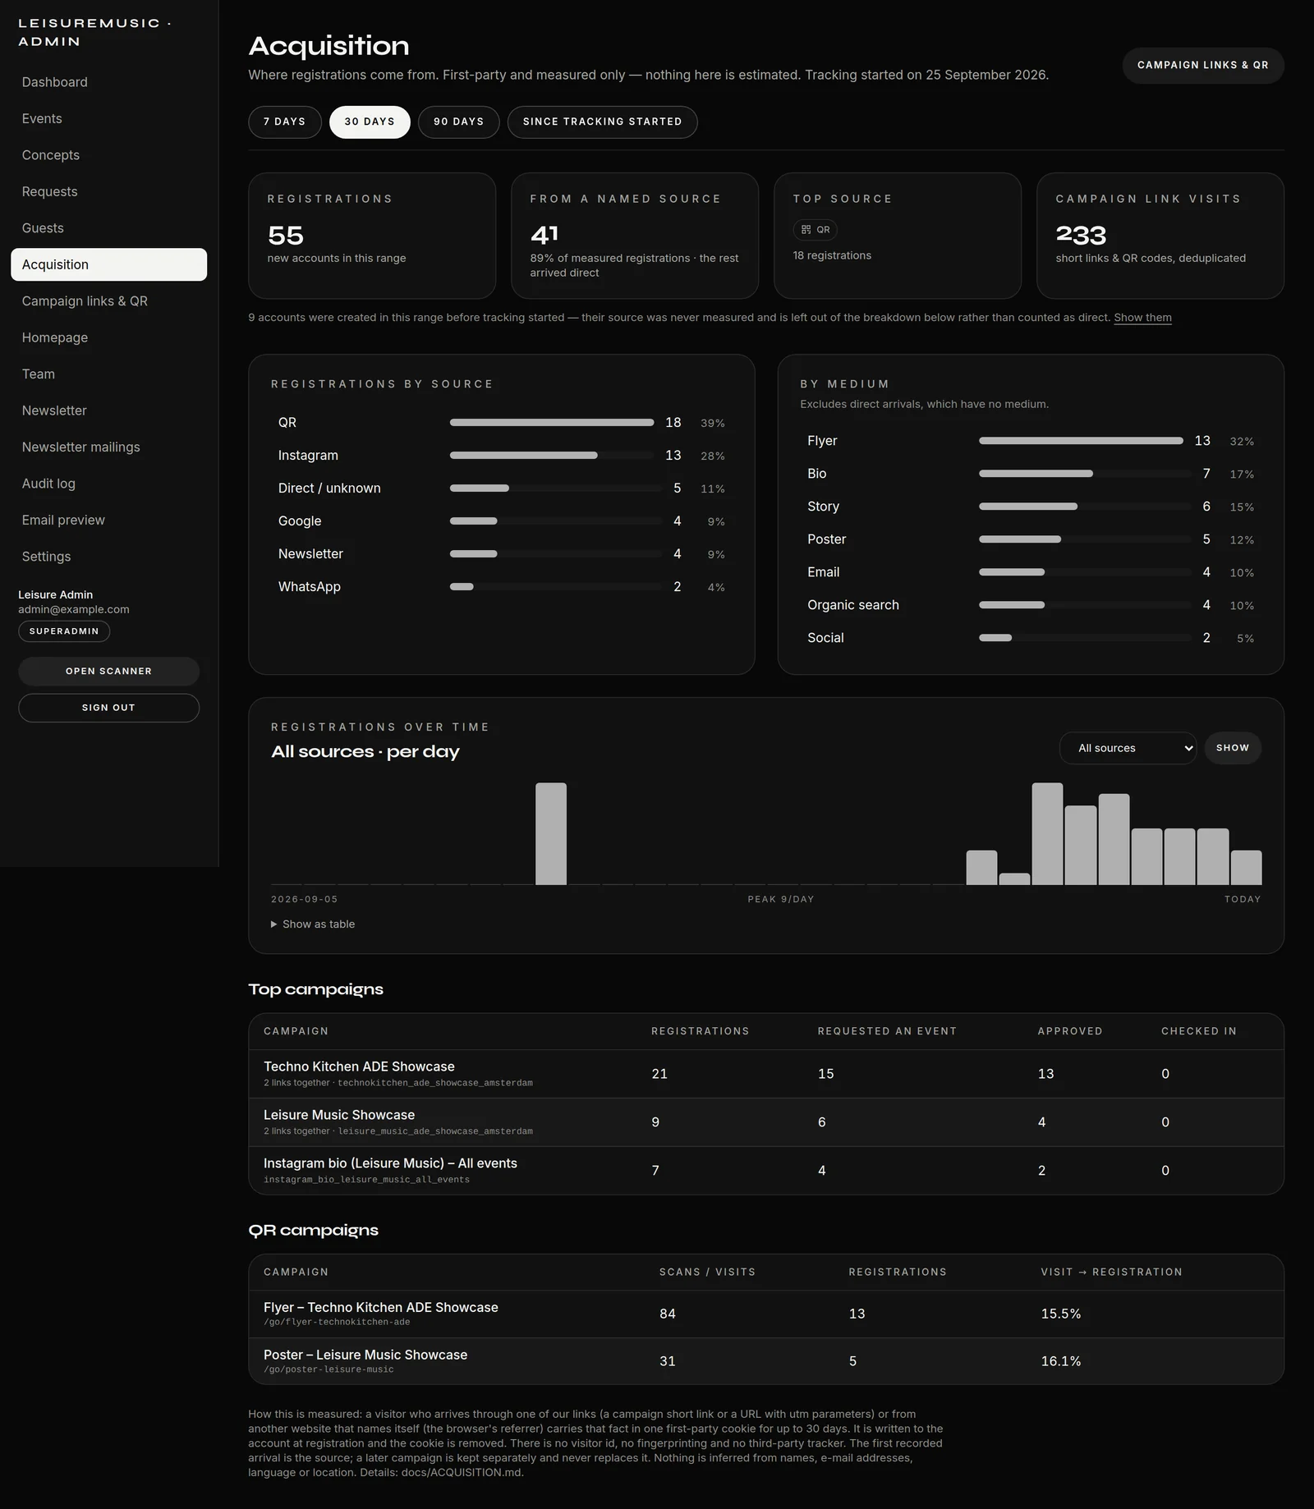Open Campaign links & QR sidebar item
Screen dimensions: 1314x1509
pos(108,301)
